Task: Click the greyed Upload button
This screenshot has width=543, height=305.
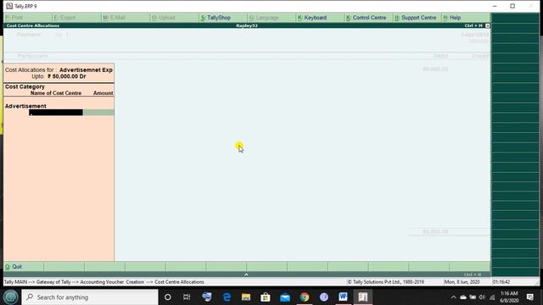Action: coord(164,18)
